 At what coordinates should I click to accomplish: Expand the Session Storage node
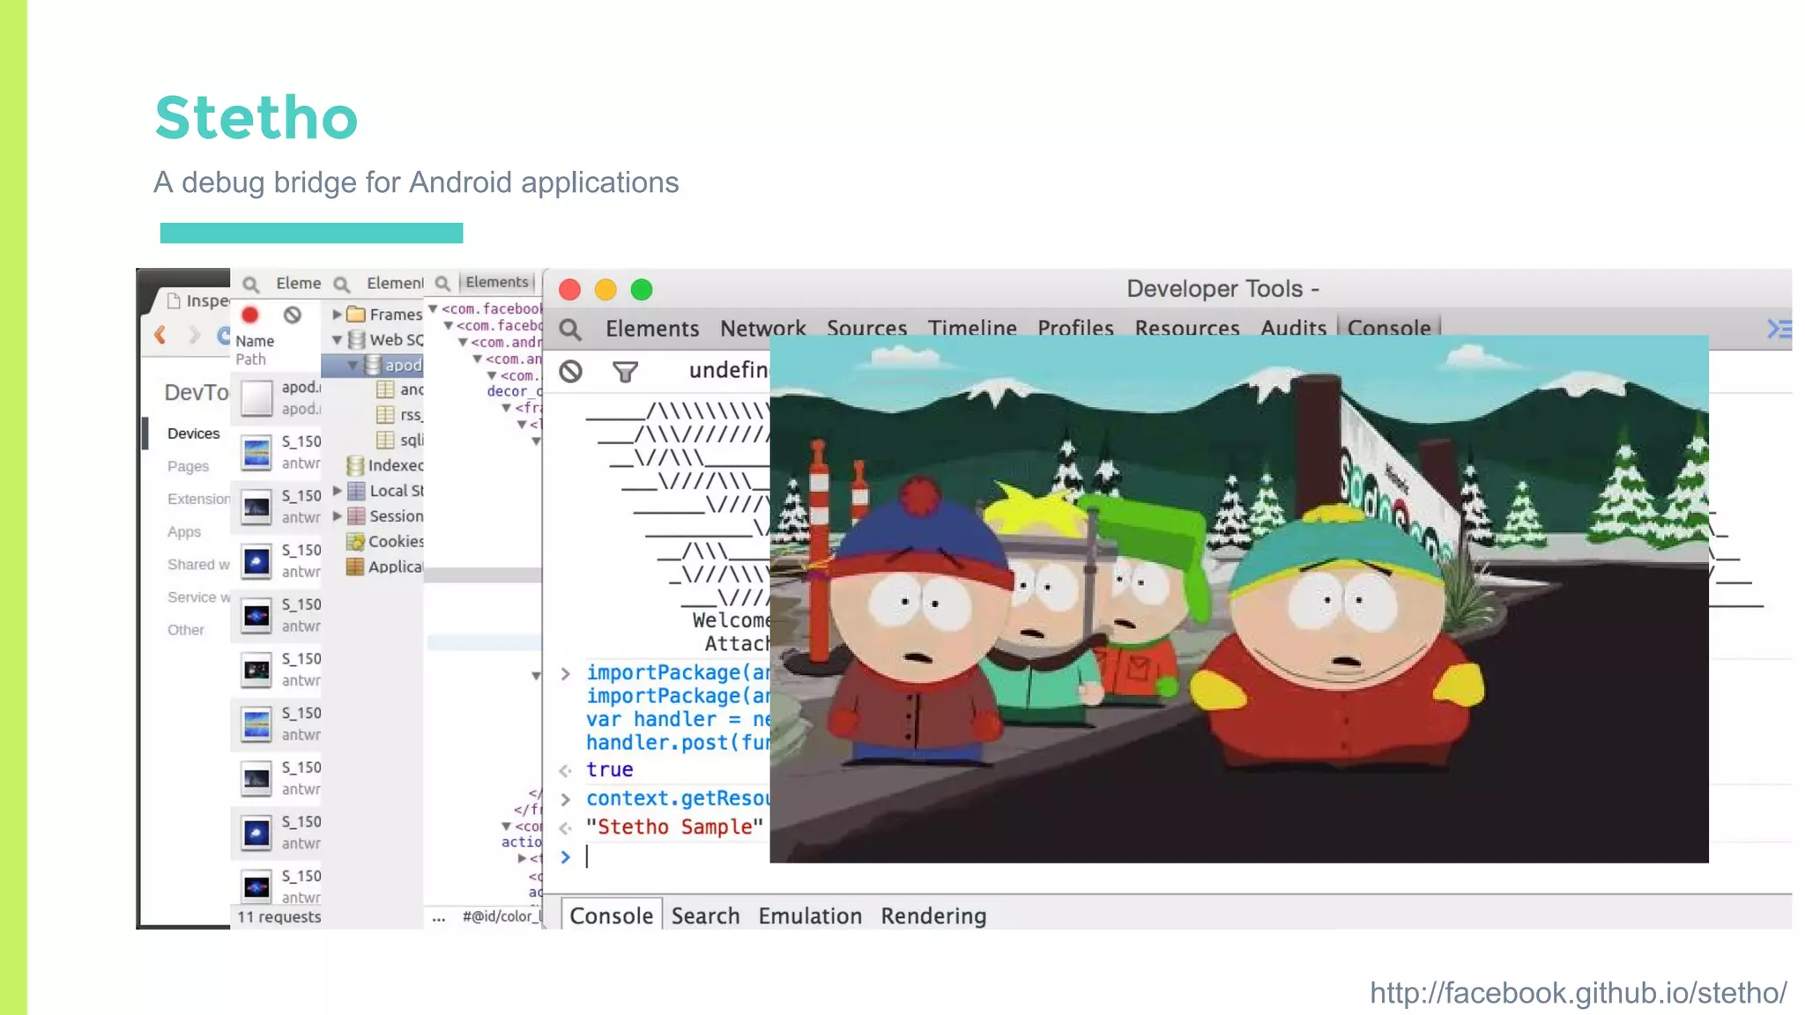(337, 516)
